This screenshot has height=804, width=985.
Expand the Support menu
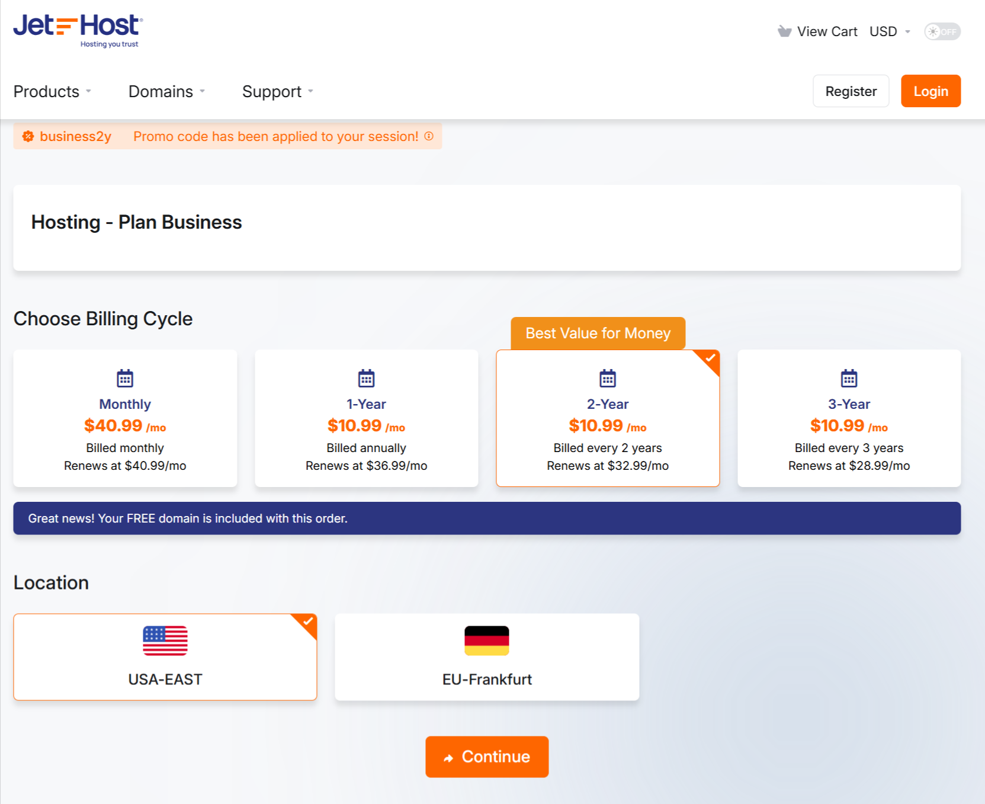[x=277, y=91]
